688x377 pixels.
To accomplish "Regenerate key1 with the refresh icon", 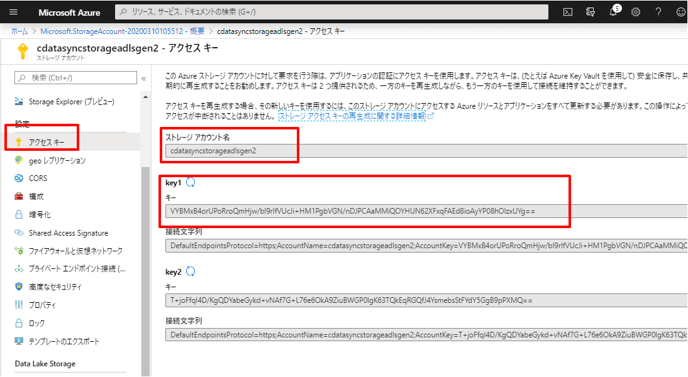I will [x=191, y=182].
